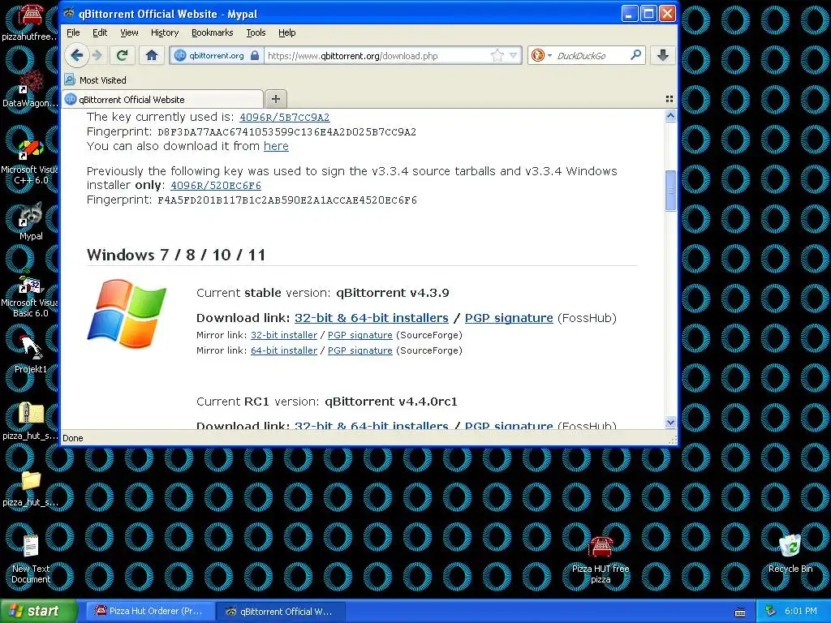Select the DataWagon desktop shortcut
The image size is (831, 623).
click(30, 88)
